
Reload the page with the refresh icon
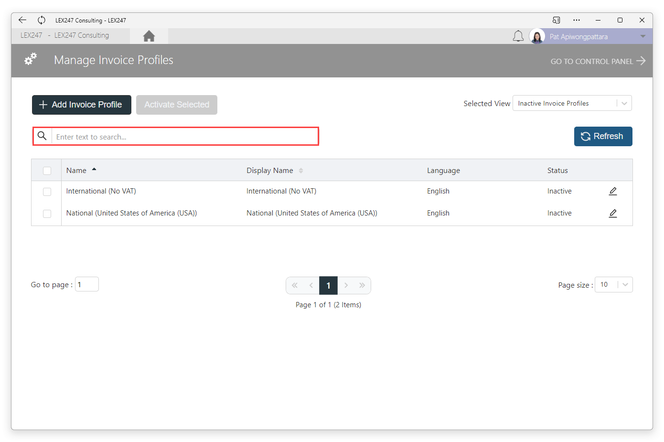click(42, 20)
